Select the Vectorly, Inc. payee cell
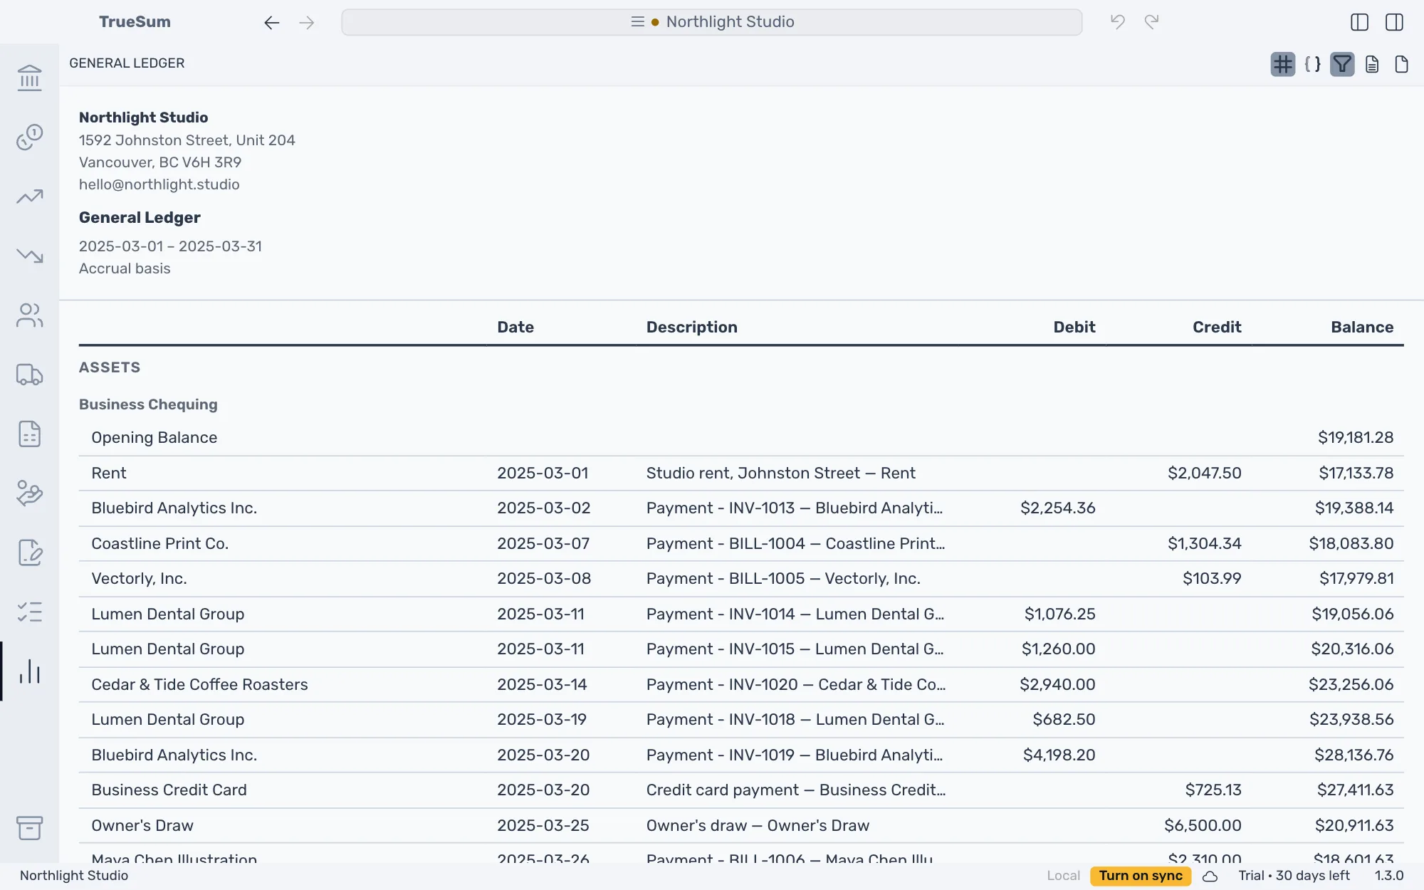 [x=139, y=579]
